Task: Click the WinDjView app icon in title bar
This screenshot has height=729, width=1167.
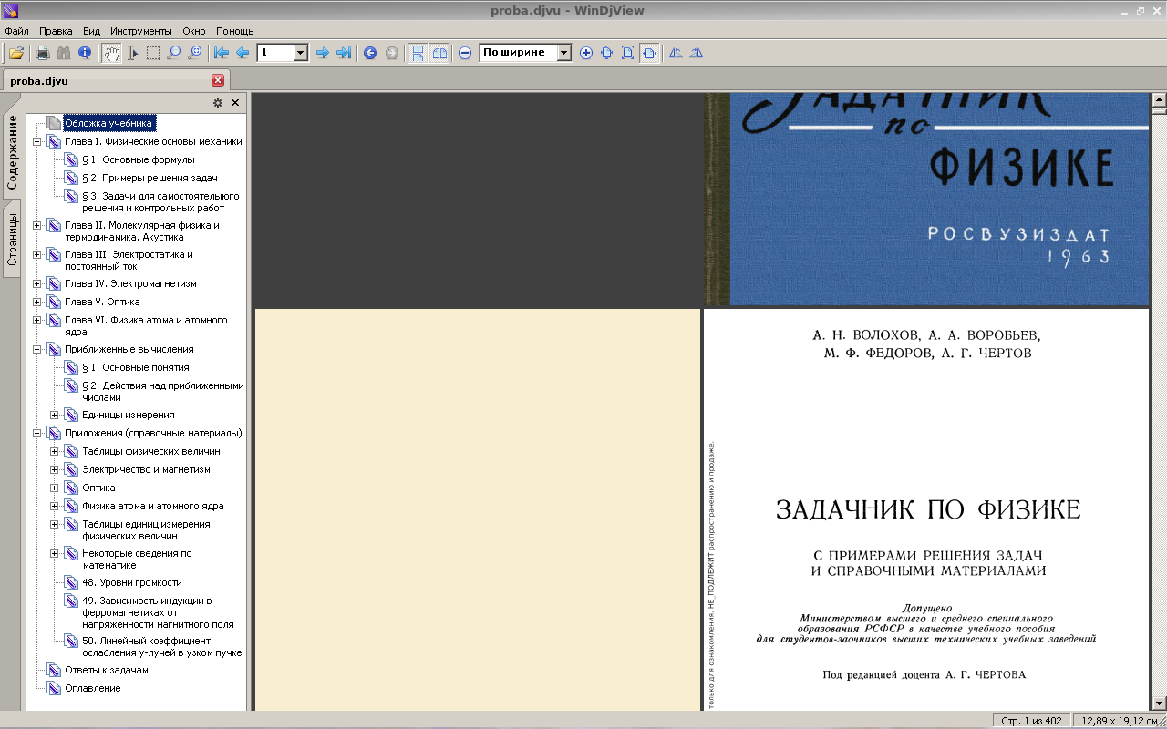Action: 11,11
